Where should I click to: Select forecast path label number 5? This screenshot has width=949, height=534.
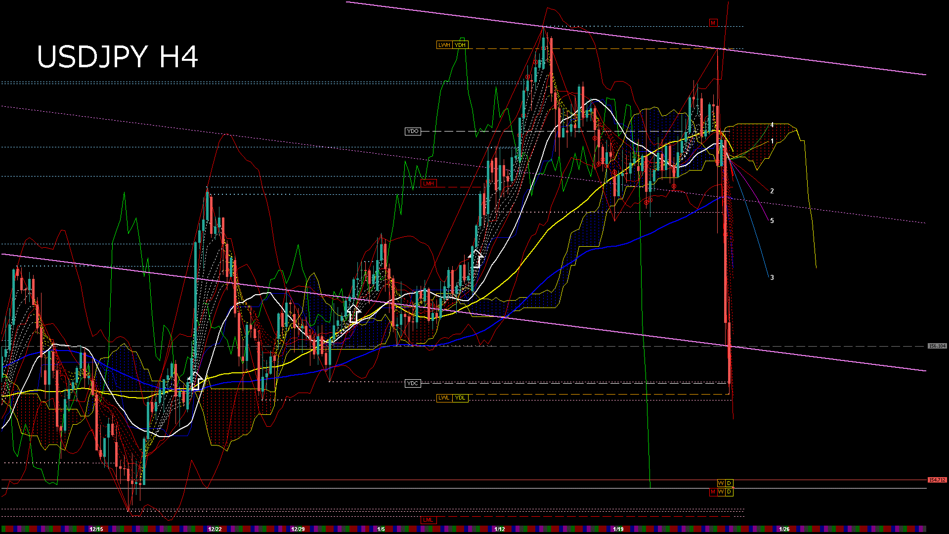point(772,221)
